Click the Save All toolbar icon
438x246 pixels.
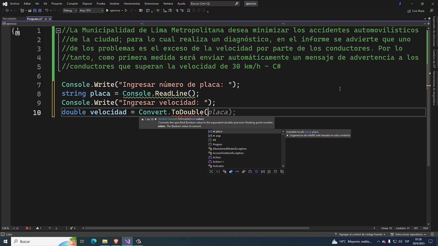pos(40,11)
